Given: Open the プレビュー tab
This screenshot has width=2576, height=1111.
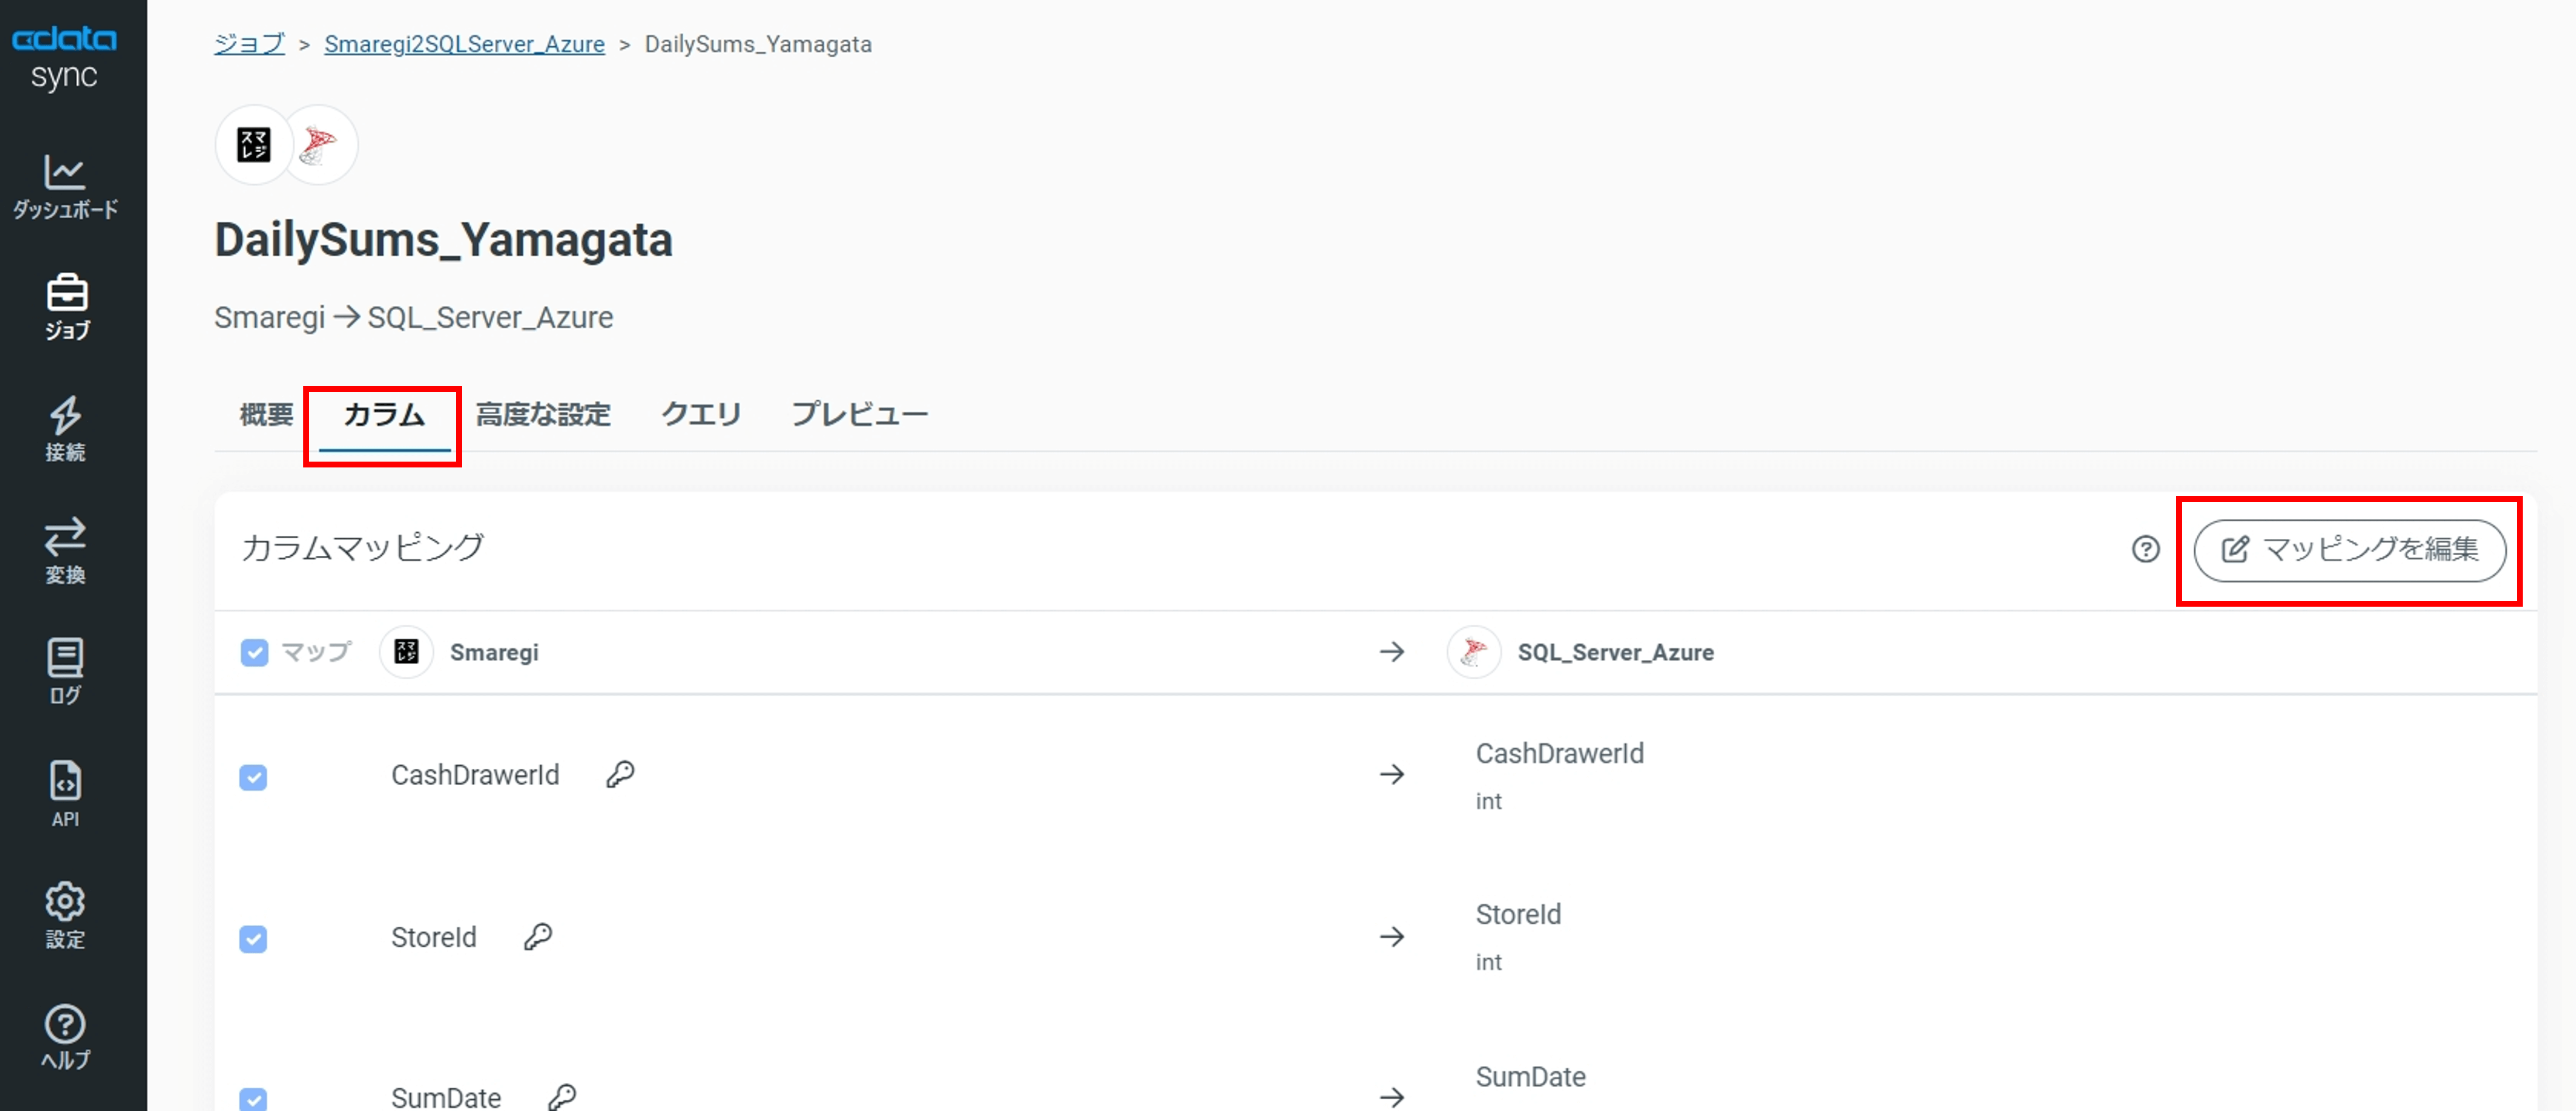Looking at the screenshot, I should 859,415.
